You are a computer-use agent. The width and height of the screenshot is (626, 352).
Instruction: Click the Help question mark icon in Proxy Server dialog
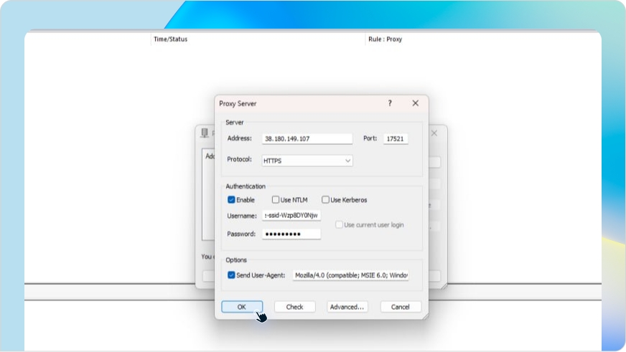pos(390,103)
